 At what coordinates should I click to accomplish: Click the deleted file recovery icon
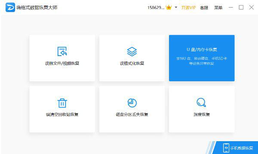coord(62,51)
